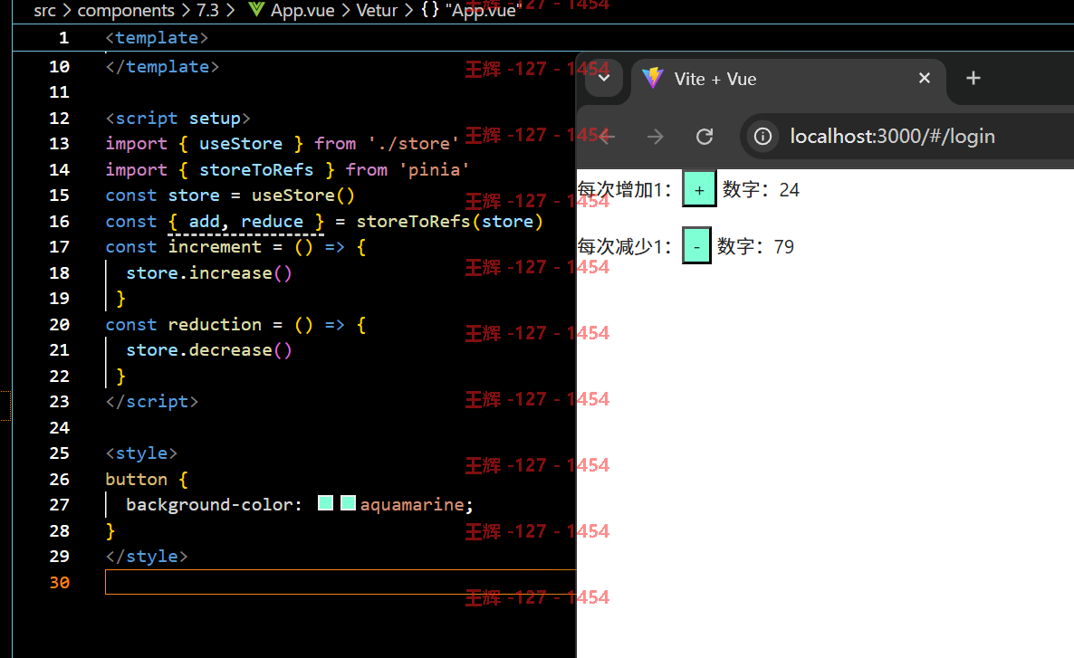
Task: Click the reduce variable on line 16
Action: coord(272,221)
